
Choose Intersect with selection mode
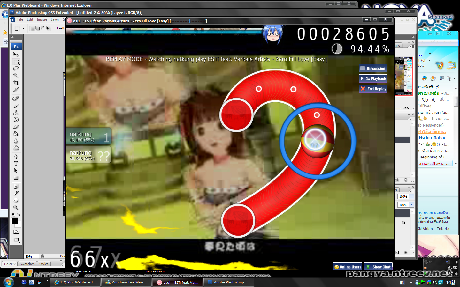pyautogui.click(x=49, y=28)
